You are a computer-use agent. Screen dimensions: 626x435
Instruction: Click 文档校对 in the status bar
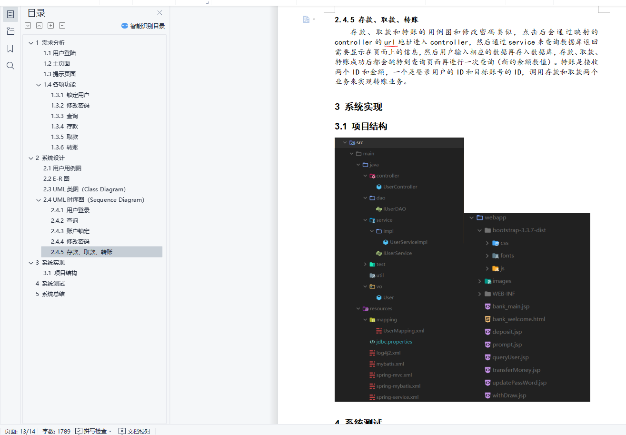click(135, 431)
